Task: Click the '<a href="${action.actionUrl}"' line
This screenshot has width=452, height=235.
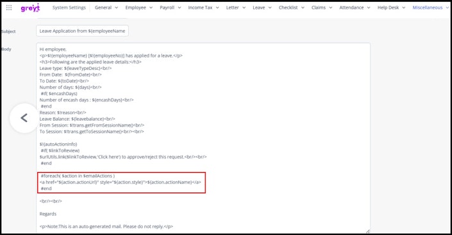Action: pos(120,182)
